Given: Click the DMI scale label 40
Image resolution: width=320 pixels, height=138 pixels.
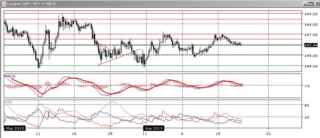Looking at the screenshot, I should (x=306, y=105).
